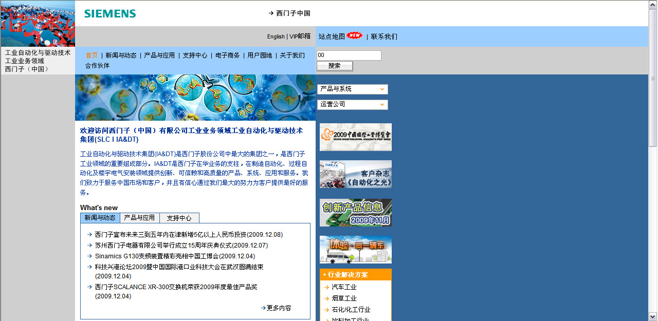Open 烟草工业 industry solution

(x=344, y=298)
